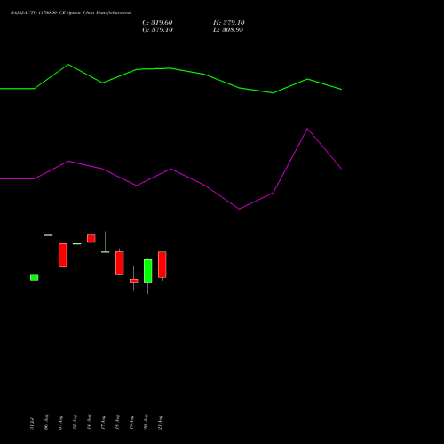Click the green candlestick above 31 Jul
444x444 pixels.
[35, 278]
